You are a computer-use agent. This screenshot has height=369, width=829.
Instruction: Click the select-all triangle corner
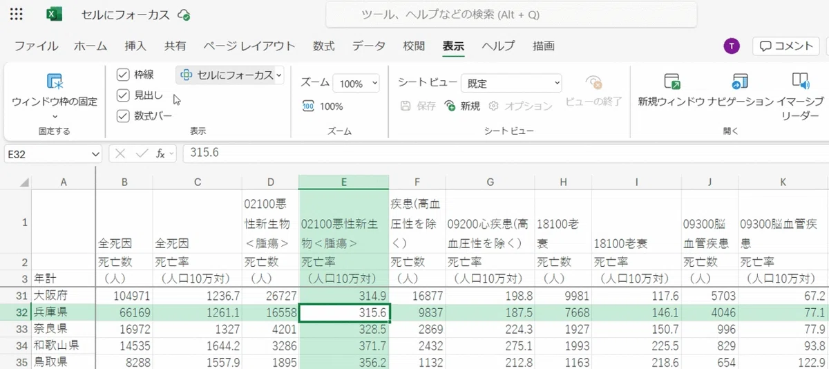[24, 182]
